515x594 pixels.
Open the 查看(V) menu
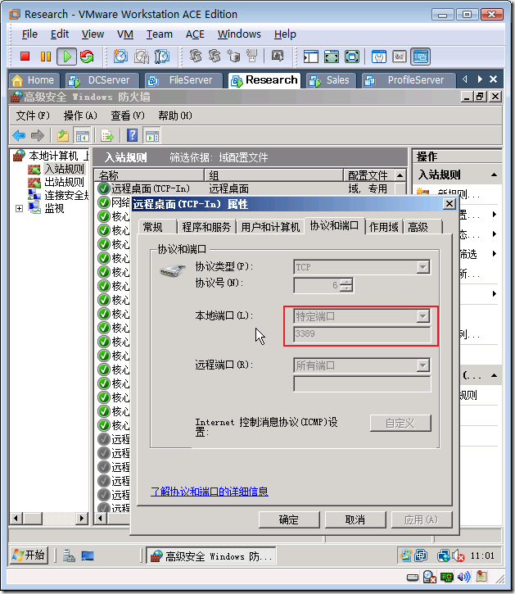pyautogui.click(x=128, y=116)
